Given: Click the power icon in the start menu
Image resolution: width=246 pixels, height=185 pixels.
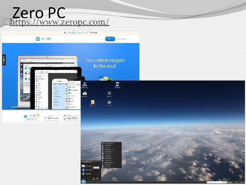Looking at the screenshot, I should tap(98, 179).
